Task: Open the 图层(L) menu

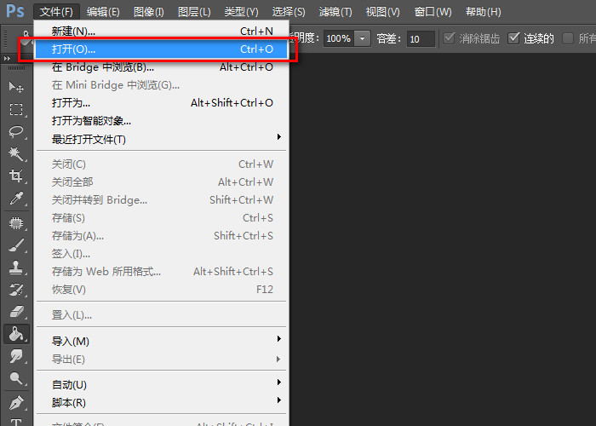Action: point(194,12)
